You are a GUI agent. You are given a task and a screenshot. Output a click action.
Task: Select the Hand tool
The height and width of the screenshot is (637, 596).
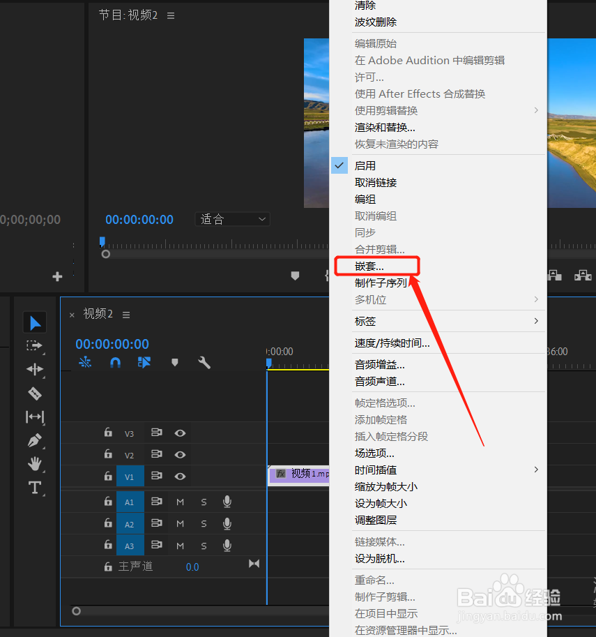[35, 463]
